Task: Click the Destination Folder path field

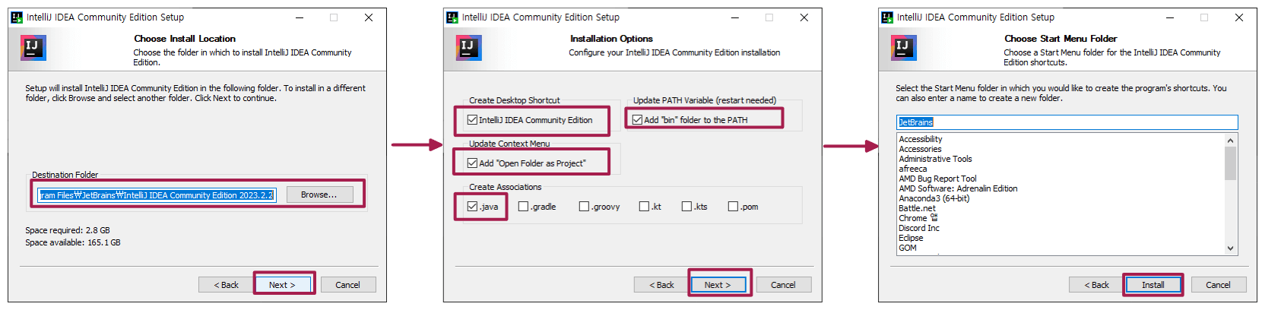Action: (x=157, y=195)
